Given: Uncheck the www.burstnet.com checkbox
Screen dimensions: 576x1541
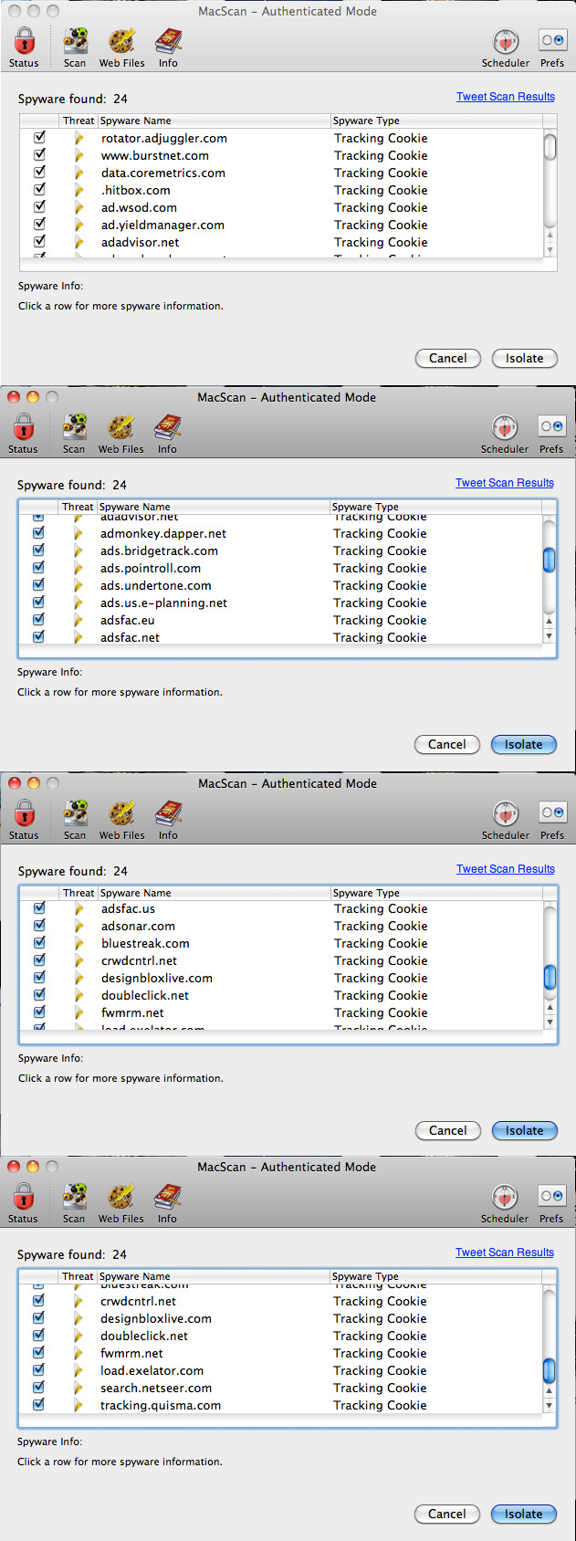Looking at the screenshot, I should (39, 154).
